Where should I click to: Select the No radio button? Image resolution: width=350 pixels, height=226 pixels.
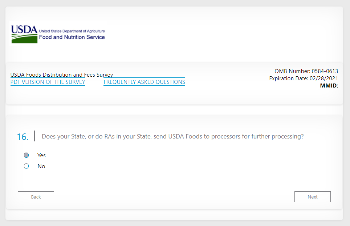26,166
